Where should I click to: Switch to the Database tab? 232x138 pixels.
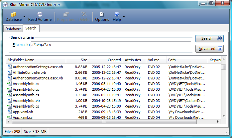(13, 29)
